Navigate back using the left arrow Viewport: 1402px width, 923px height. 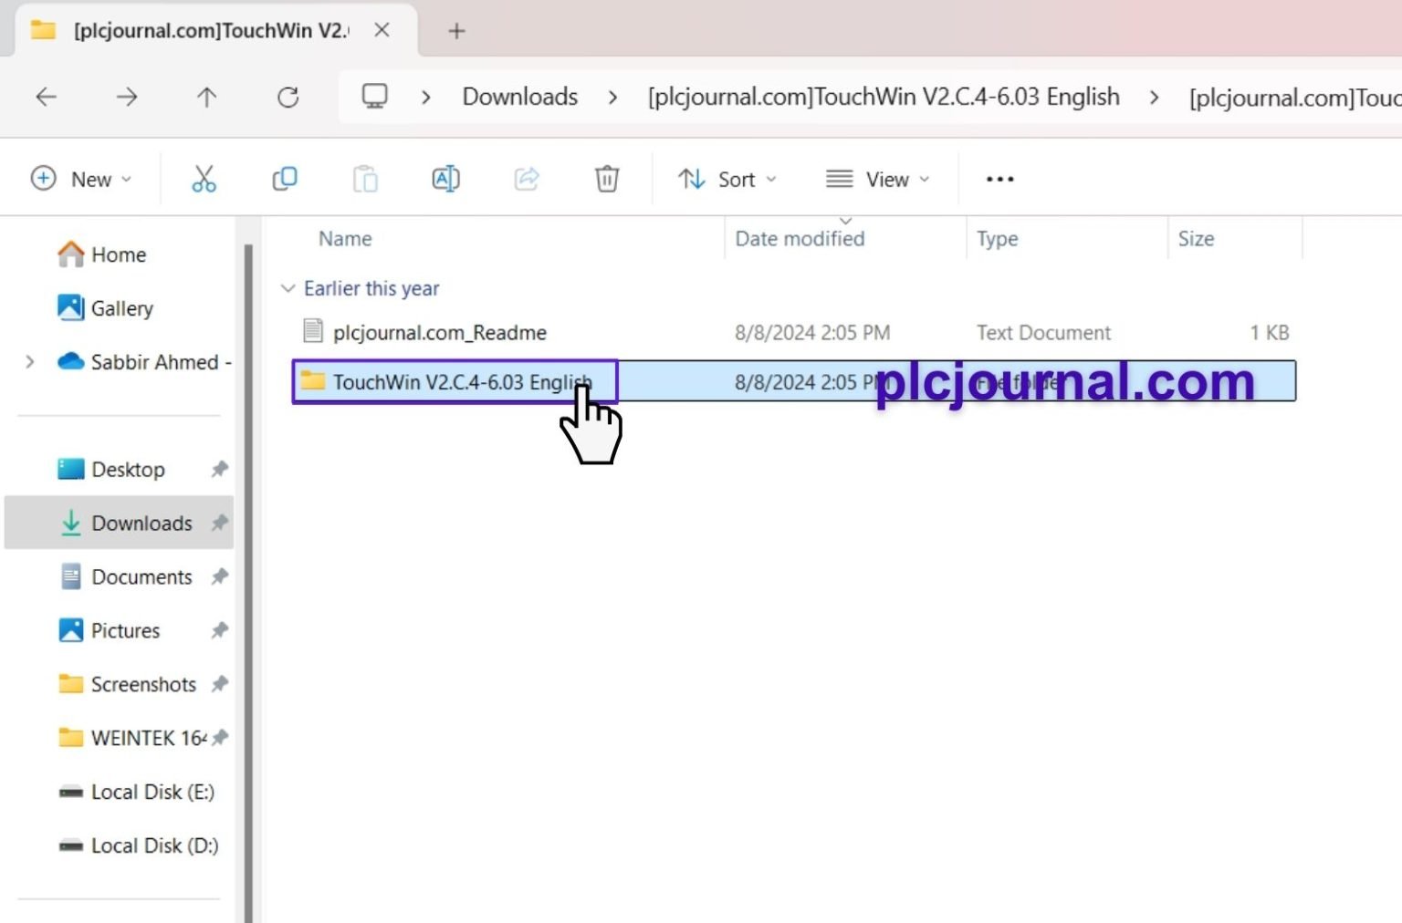click(x=46, y=97)
